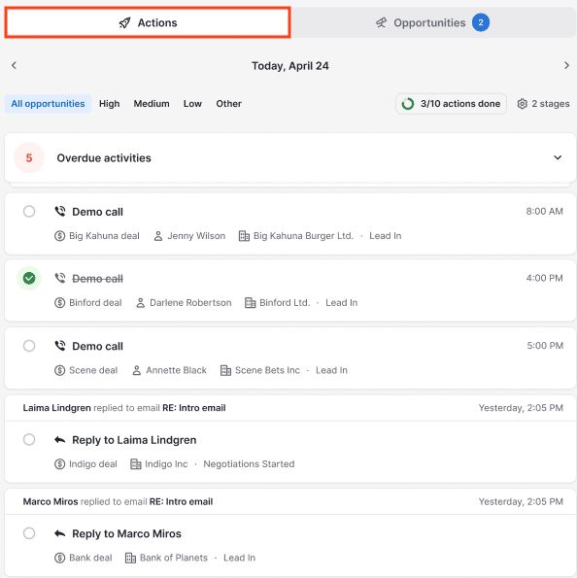Click the 4:00 PM time label
This screenshot has width=577, height=578.
(x=544, y=278)
